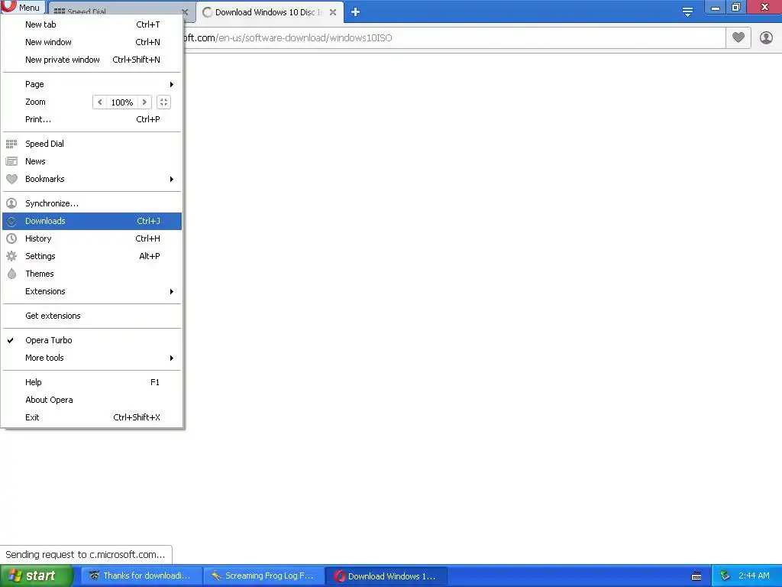Click the keyboard icon in taskbar
This screenshot has width=782, height=587.
(x=696, y=576)
